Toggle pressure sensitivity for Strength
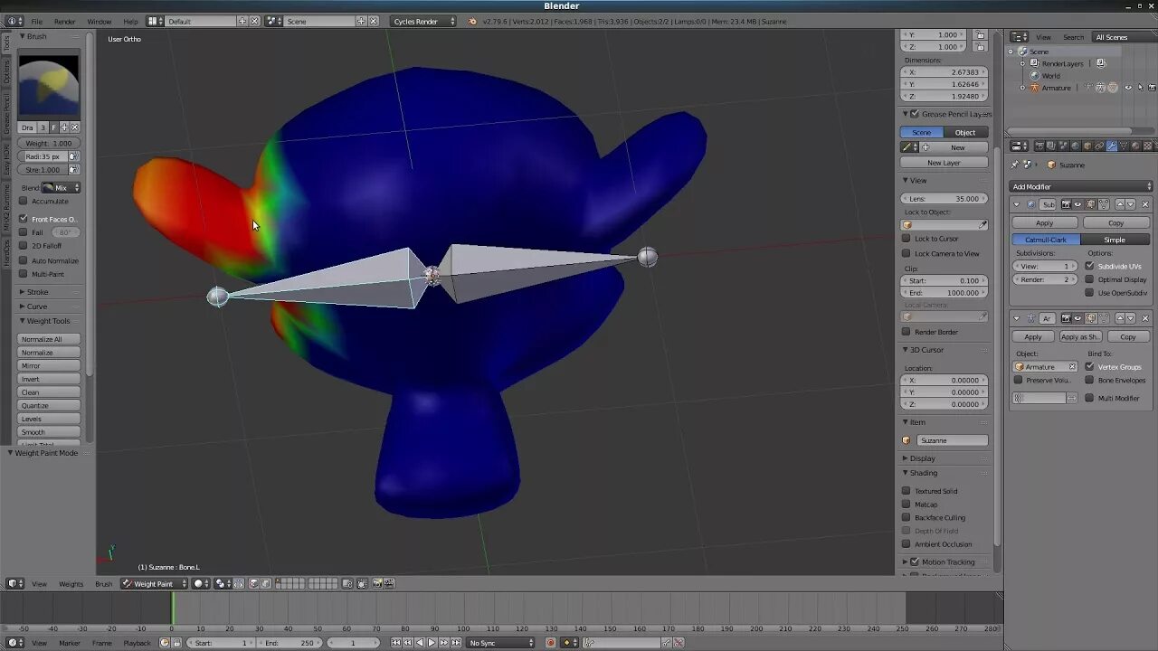 tap(74, 169)
